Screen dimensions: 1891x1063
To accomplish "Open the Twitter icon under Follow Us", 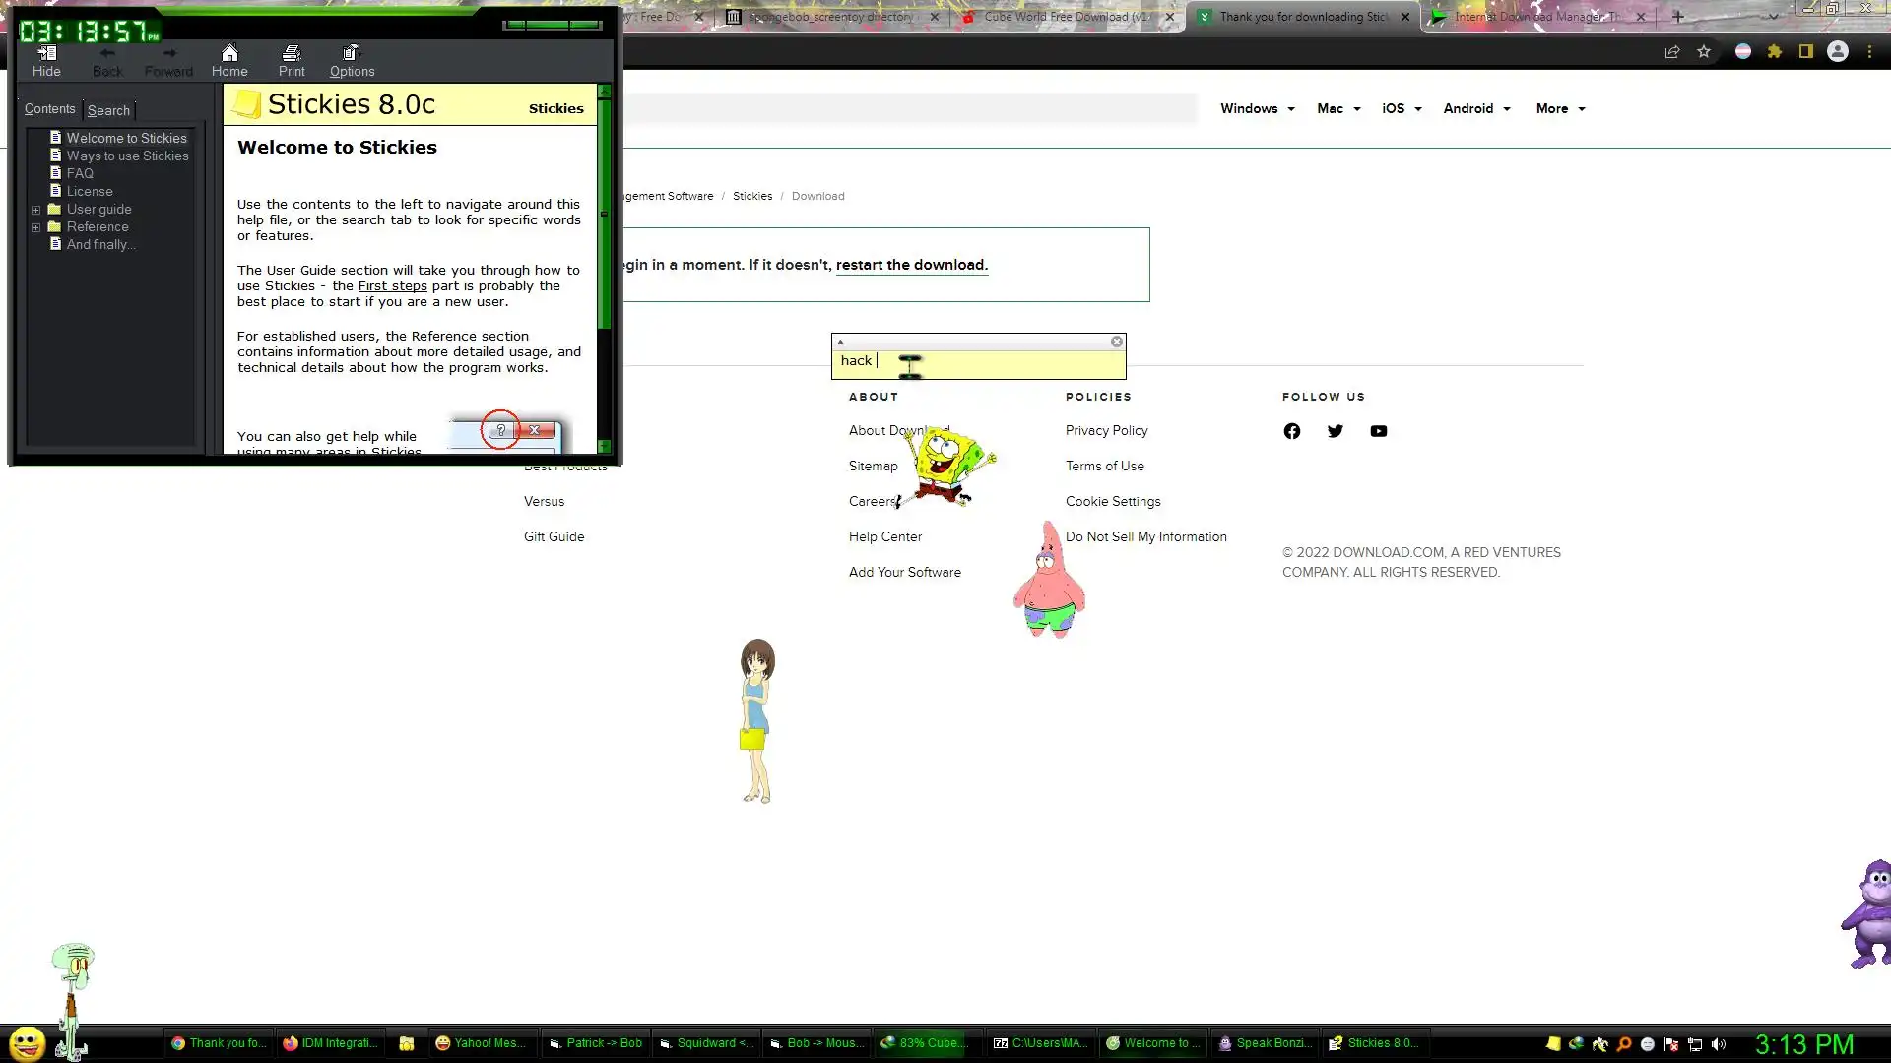I will (x=1335, y=431).
